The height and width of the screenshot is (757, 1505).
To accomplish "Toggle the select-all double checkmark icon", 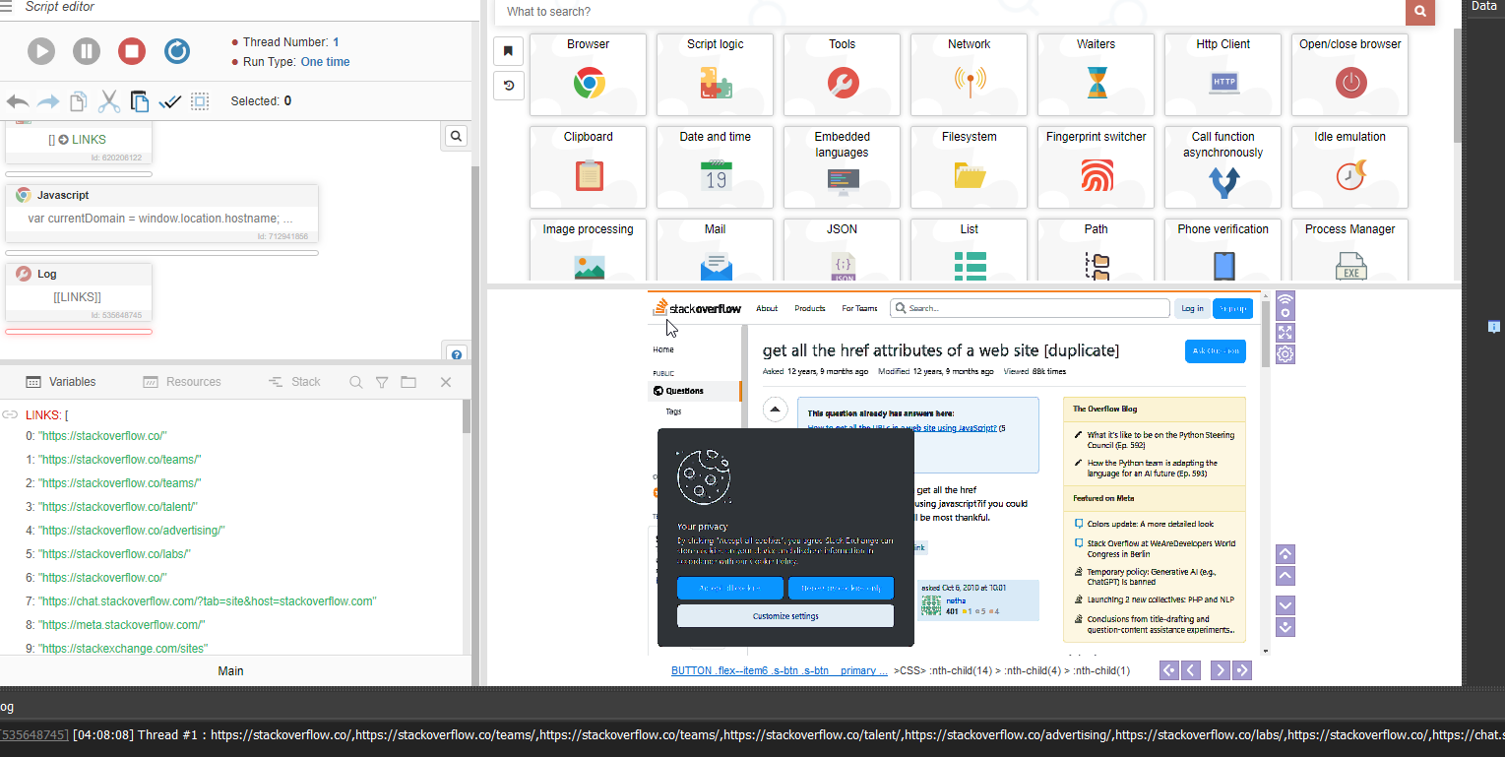I will [x=169, y=101].
